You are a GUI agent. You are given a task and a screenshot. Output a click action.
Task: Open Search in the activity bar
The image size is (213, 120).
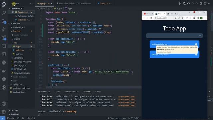point(4,13)
